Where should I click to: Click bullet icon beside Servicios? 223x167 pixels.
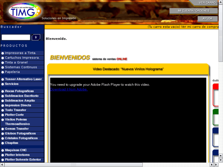point(2,84)
